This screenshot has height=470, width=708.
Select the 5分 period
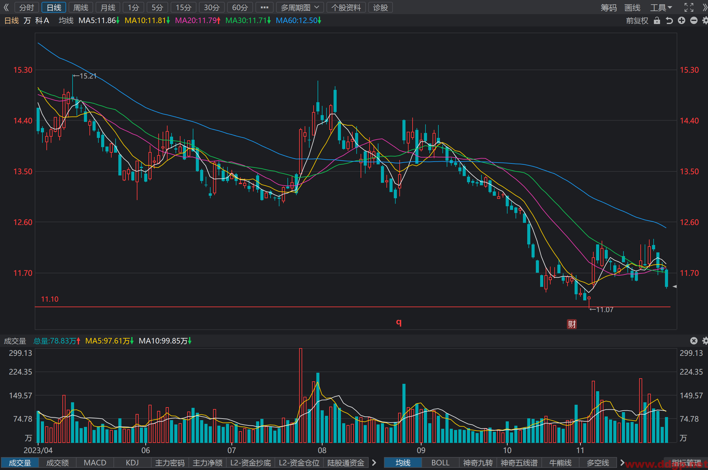[x=157, y=7]
